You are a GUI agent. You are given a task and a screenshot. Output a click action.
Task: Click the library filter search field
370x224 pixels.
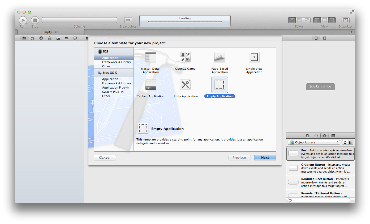coord(319,200)
